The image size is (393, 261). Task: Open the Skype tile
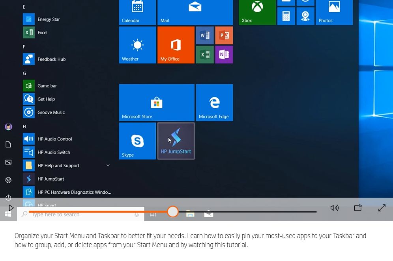point(137,141)
